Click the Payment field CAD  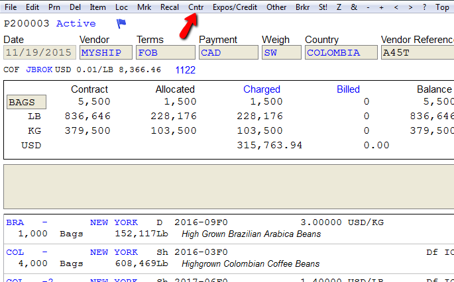[x=229, y=52]
